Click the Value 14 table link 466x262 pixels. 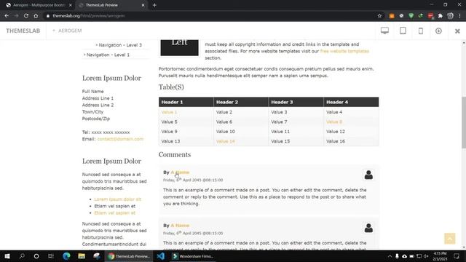click(x=225, y=141)
